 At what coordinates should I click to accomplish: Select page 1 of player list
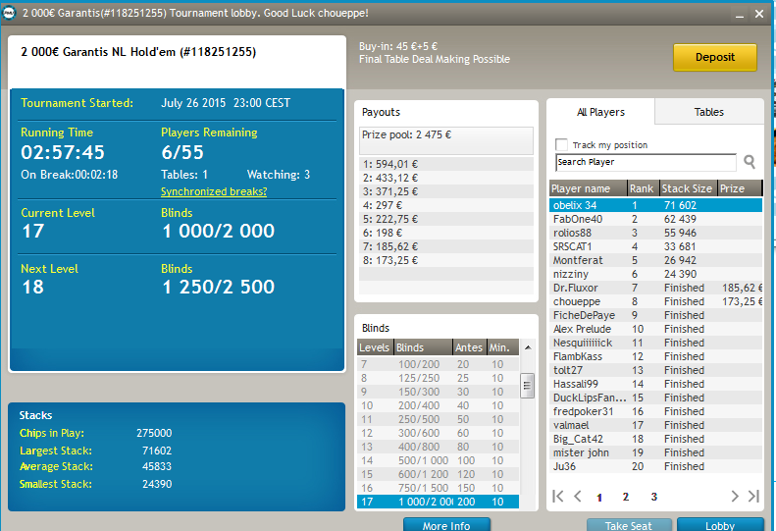599,498
